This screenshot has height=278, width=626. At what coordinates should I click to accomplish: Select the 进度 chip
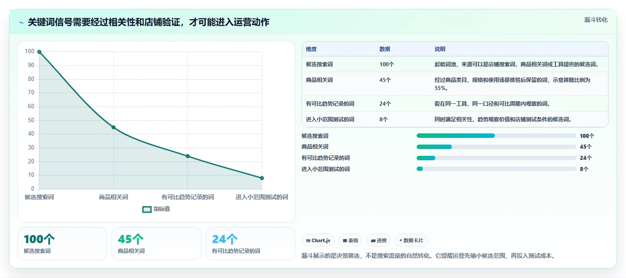pos(379,240)
